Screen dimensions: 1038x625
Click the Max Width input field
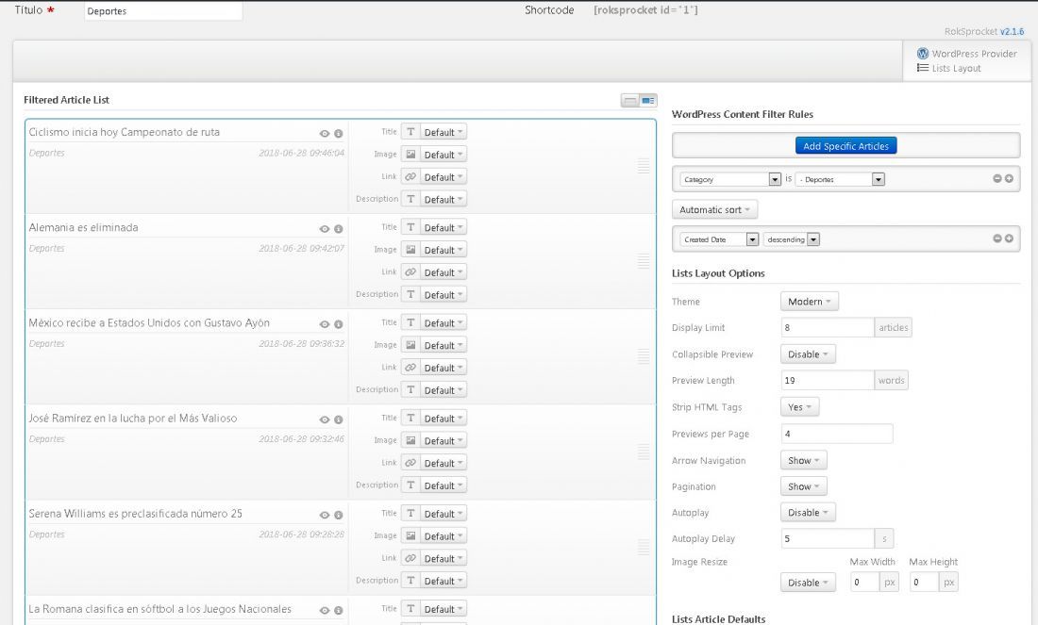click(865, 582)
